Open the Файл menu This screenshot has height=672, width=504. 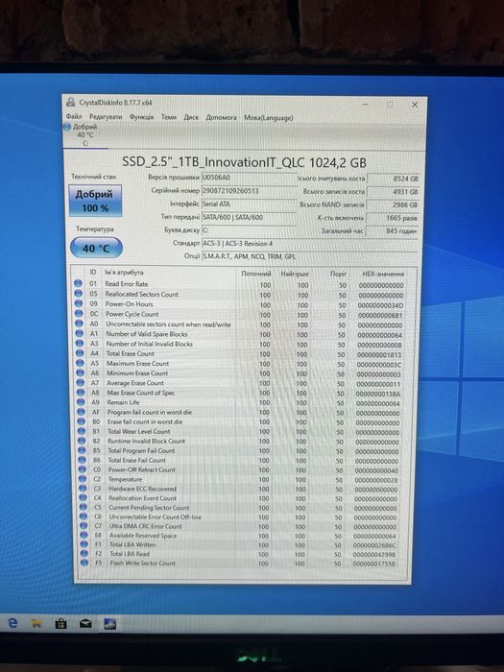click(74, 116)
